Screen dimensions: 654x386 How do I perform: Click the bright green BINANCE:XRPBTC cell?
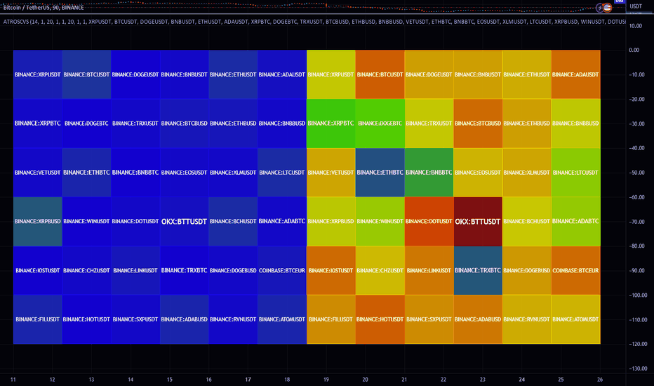tap(331, 124)
